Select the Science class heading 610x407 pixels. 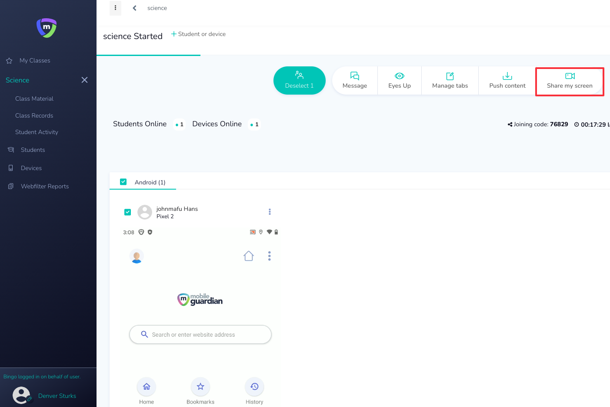[x=17, y=80]
